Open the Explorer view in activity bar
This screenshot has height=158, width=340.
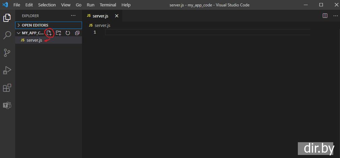pyautogui.click(x=7, y=18)
